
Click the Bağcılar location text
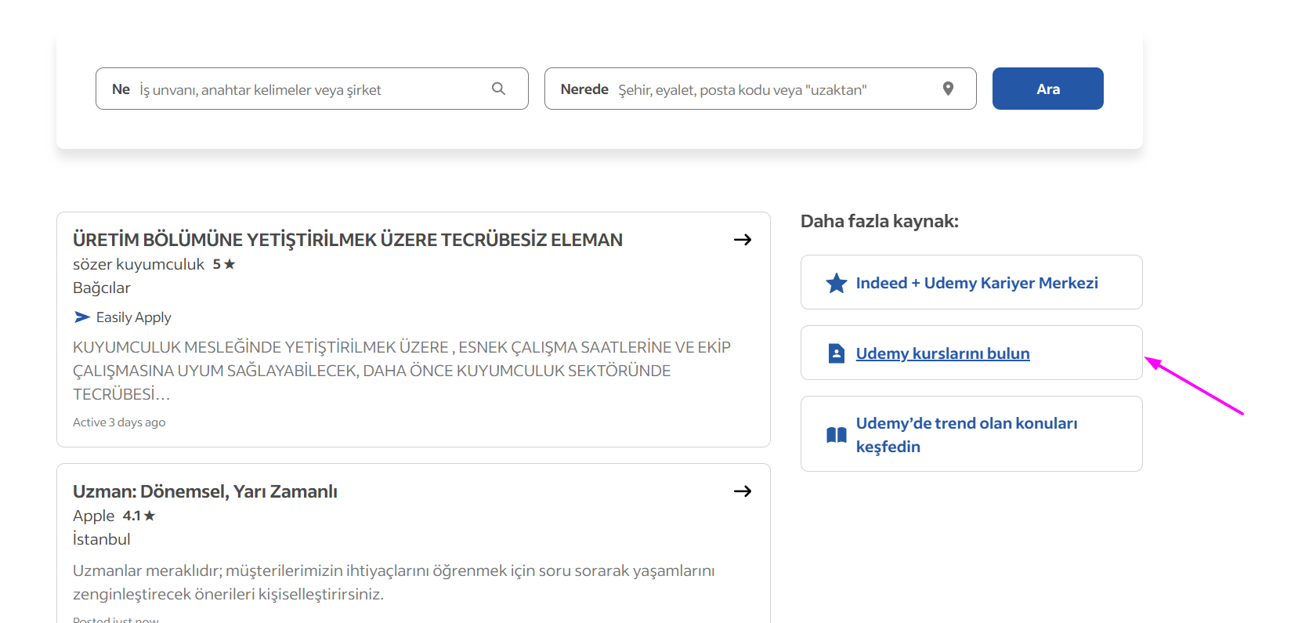102,288
